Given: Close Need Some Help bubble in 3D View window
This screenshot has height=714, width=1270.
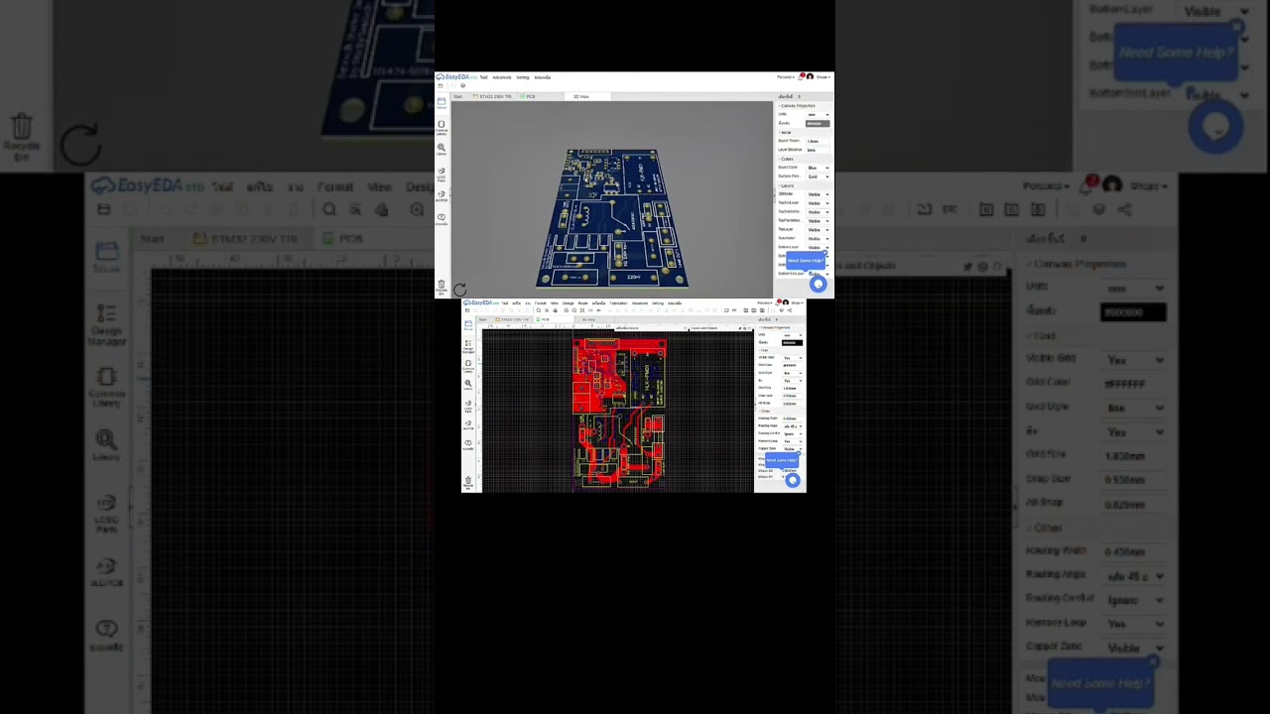Looking at the screenshot, I should tap(825, 253).
